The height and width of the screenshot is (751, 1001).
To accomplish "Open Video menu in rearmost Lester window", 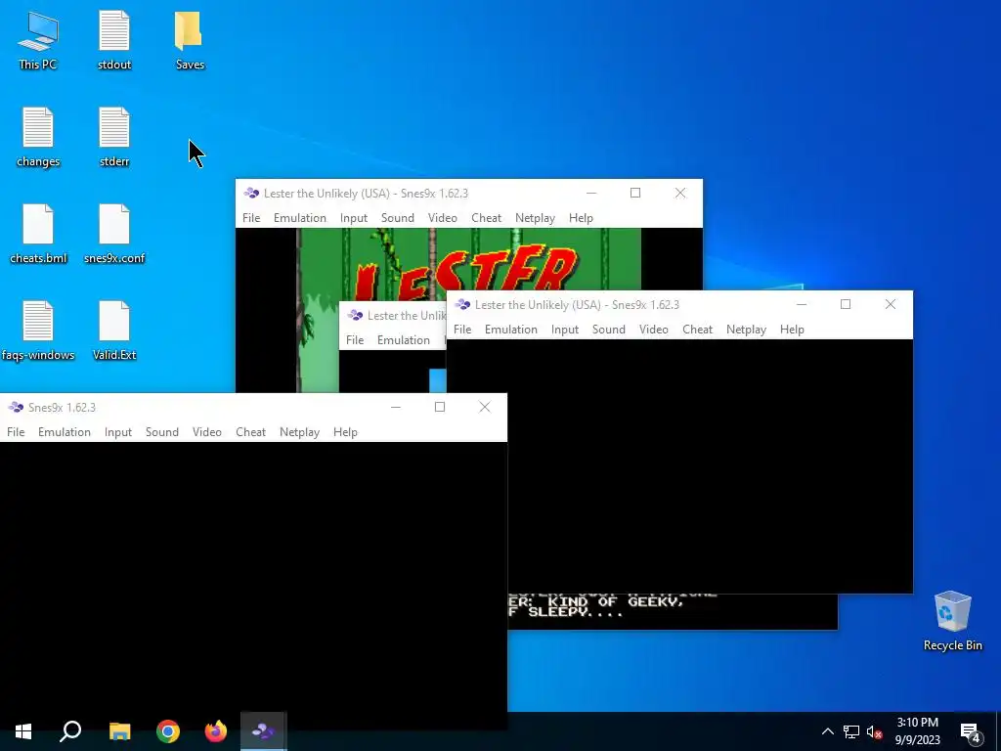I will (x=443, y=218).
